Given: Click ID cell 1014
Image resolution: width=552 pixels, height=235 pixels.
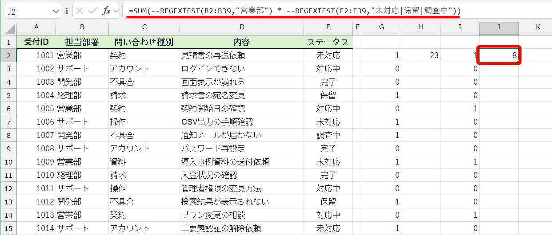Looking at the screenshot, I should [x=36, y=228].
